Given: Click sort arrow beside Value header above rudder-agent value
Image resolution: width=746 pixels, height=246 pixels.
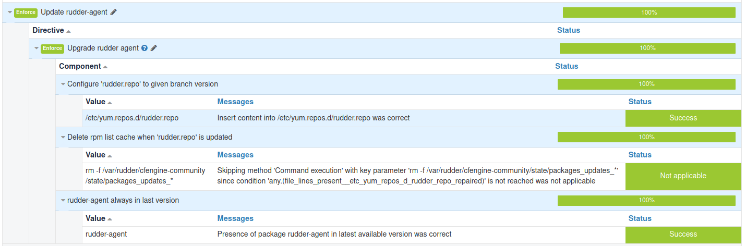Looking at the screenshot, I should click(110, 219).
